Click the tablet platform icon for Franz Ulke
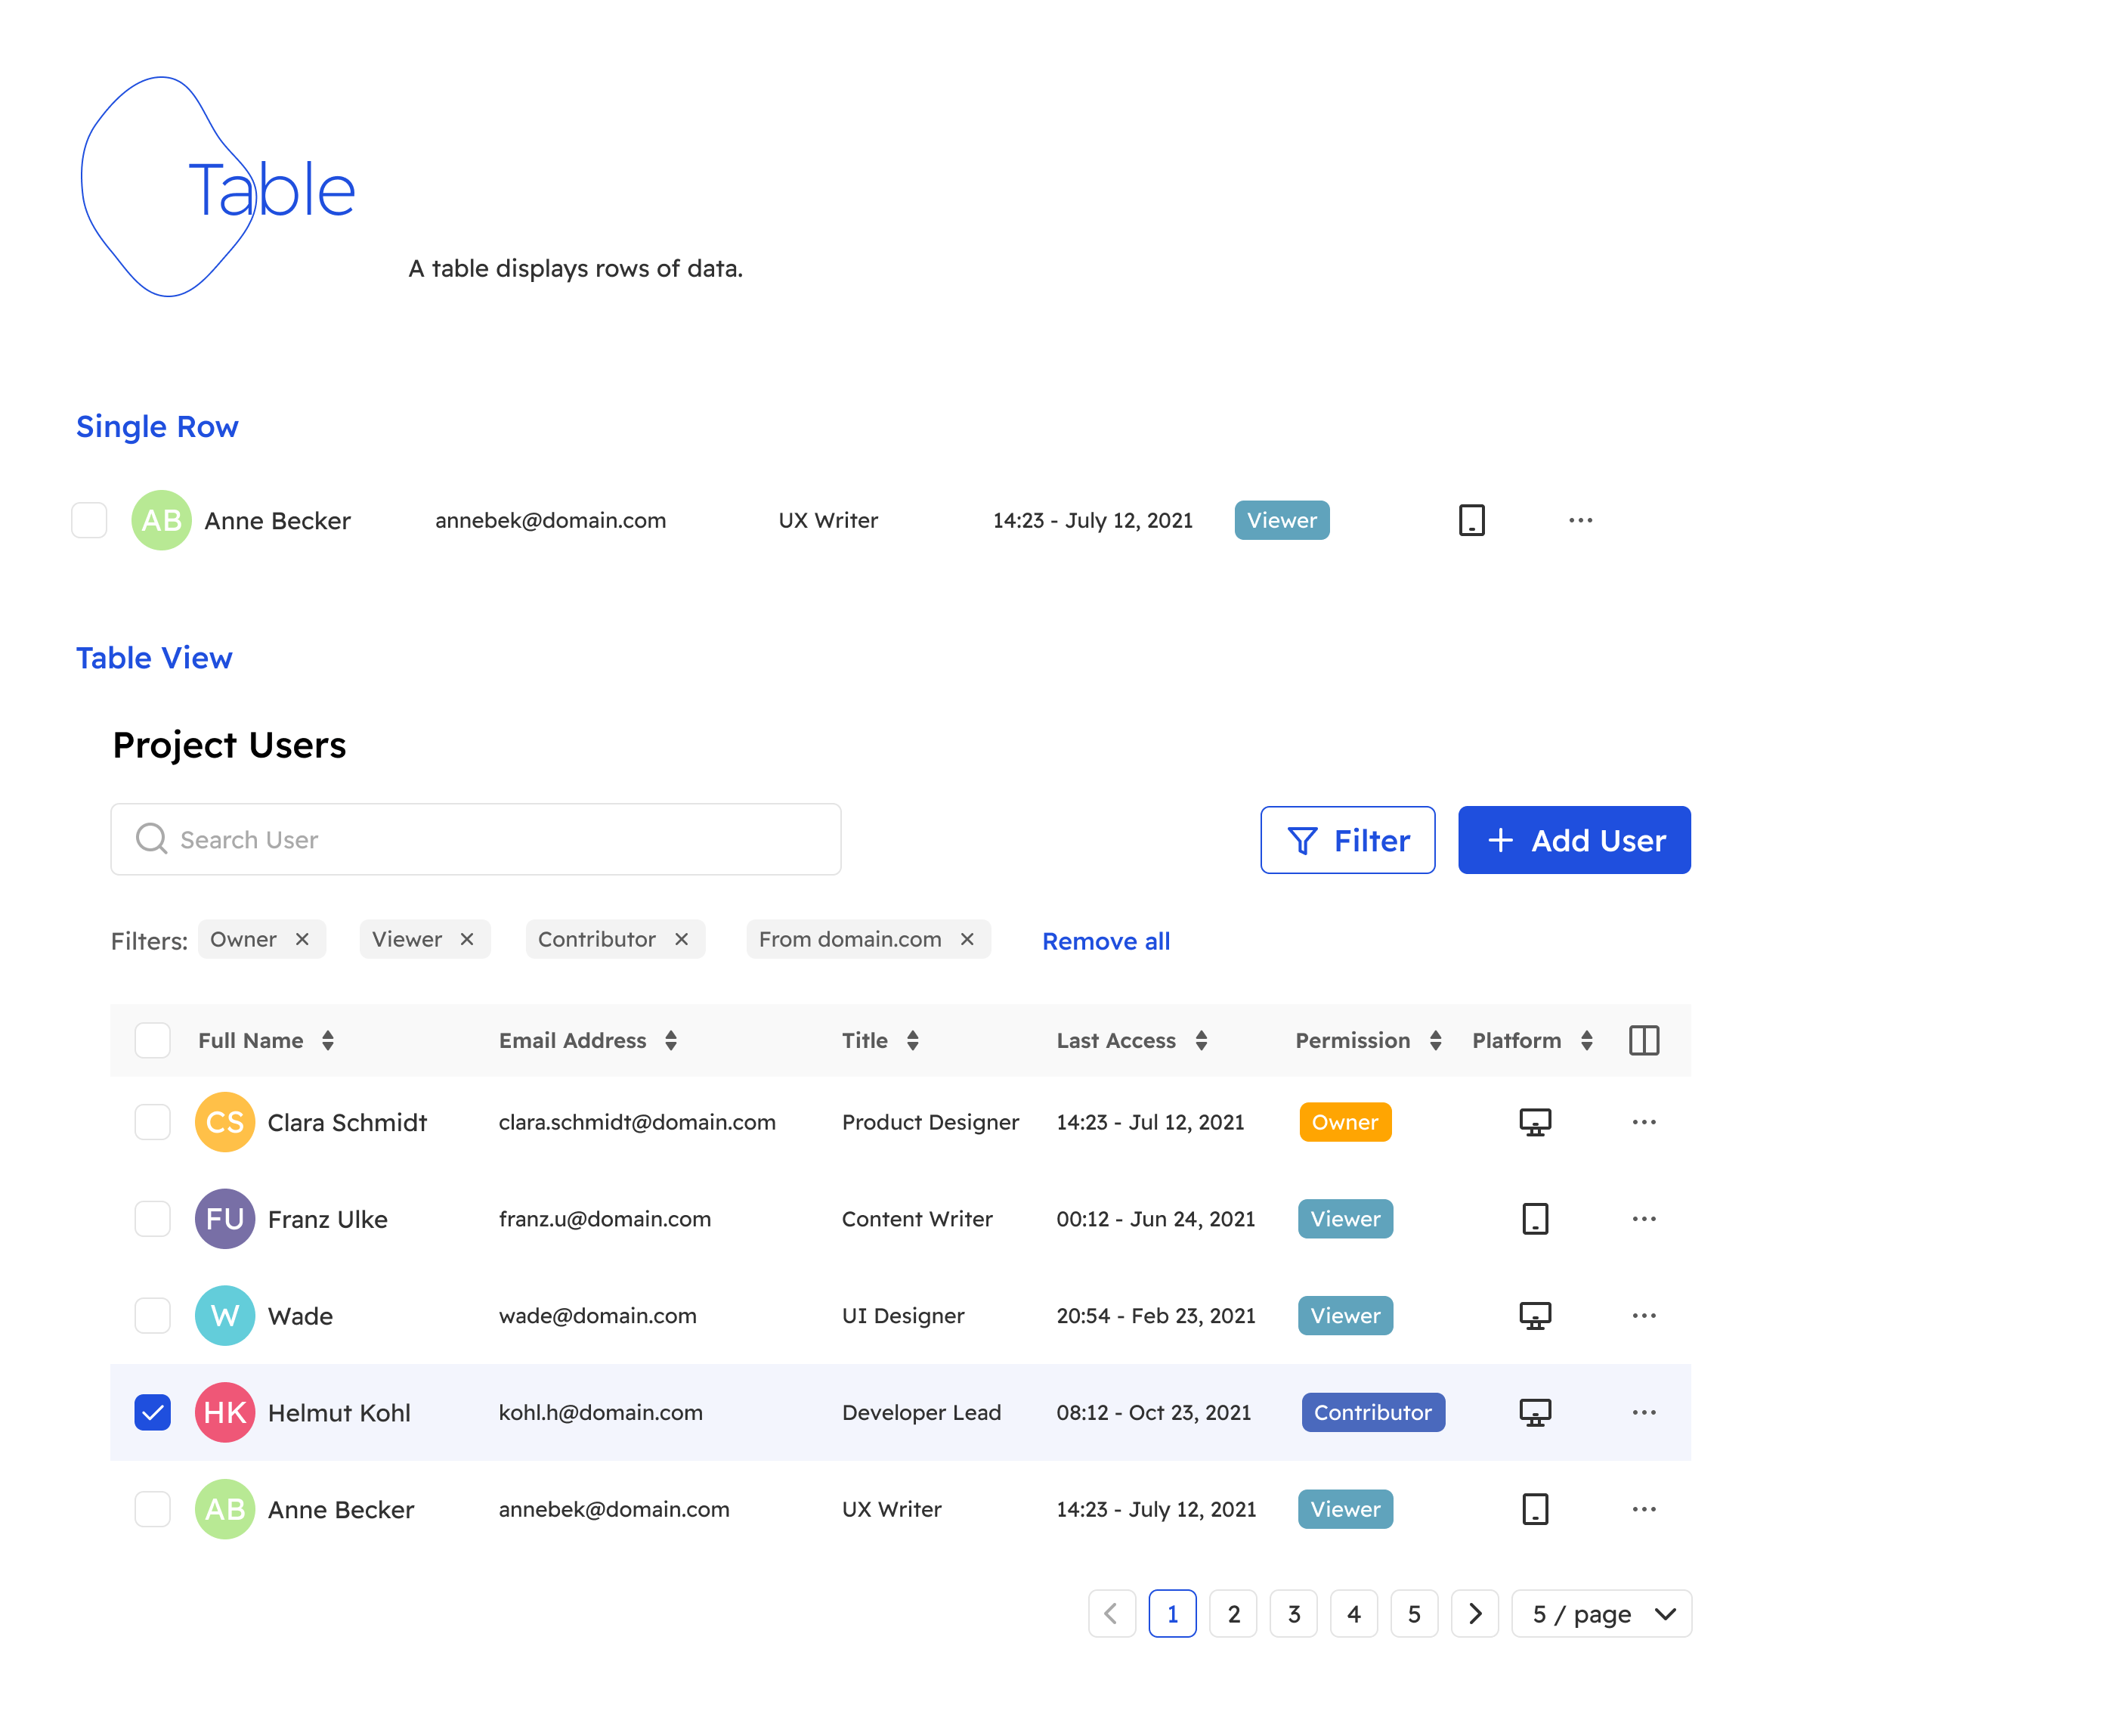Screen dimensions: 2116x1736 click(x=1534, y=1219)
